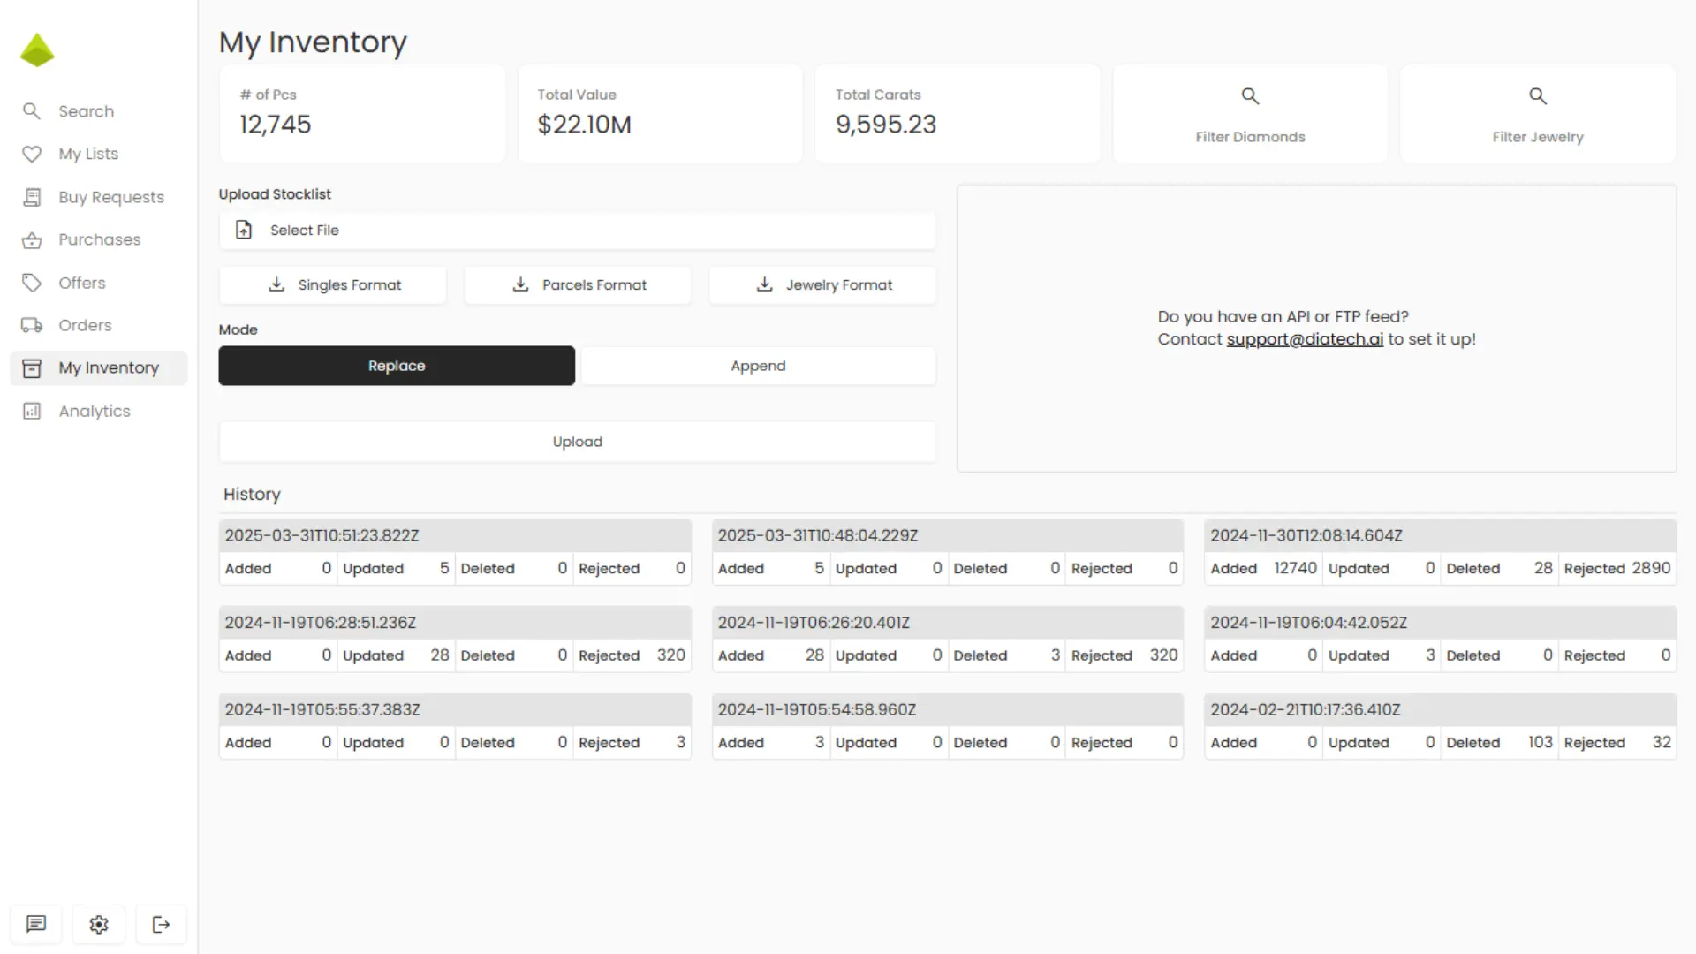Screen dimensions: 1696x954
Task: Click the green diamond logo icon
Action: pyautogui.click(x=37, y=50)
